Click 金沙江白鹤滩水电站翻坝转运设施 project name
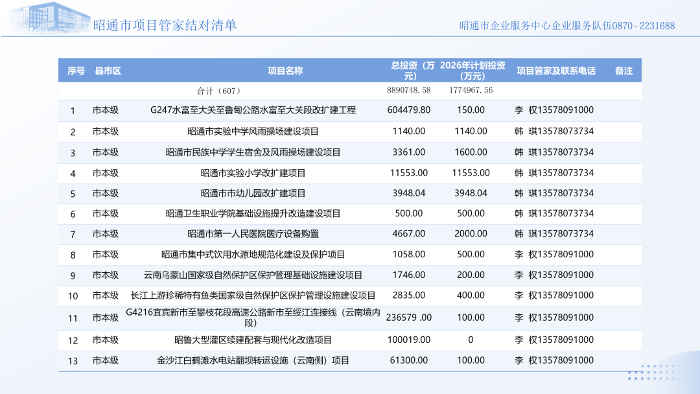This screenshot has height=394, width=700. pyautogui.click(x=253, y=360)
